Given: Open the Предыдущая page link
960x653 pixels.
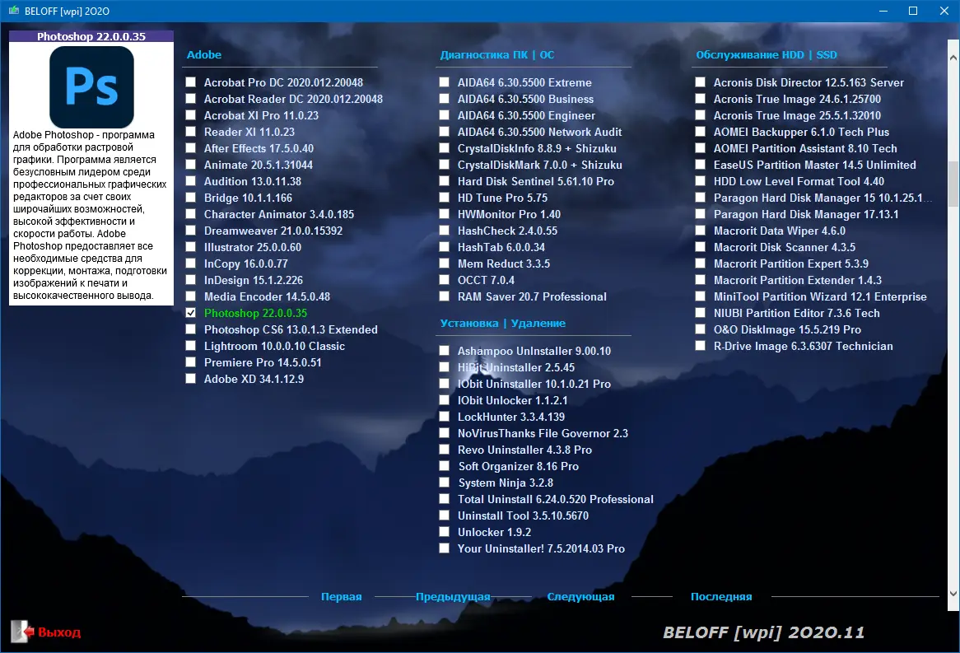Looking at the screenshot, I should (x=453, y=597).
